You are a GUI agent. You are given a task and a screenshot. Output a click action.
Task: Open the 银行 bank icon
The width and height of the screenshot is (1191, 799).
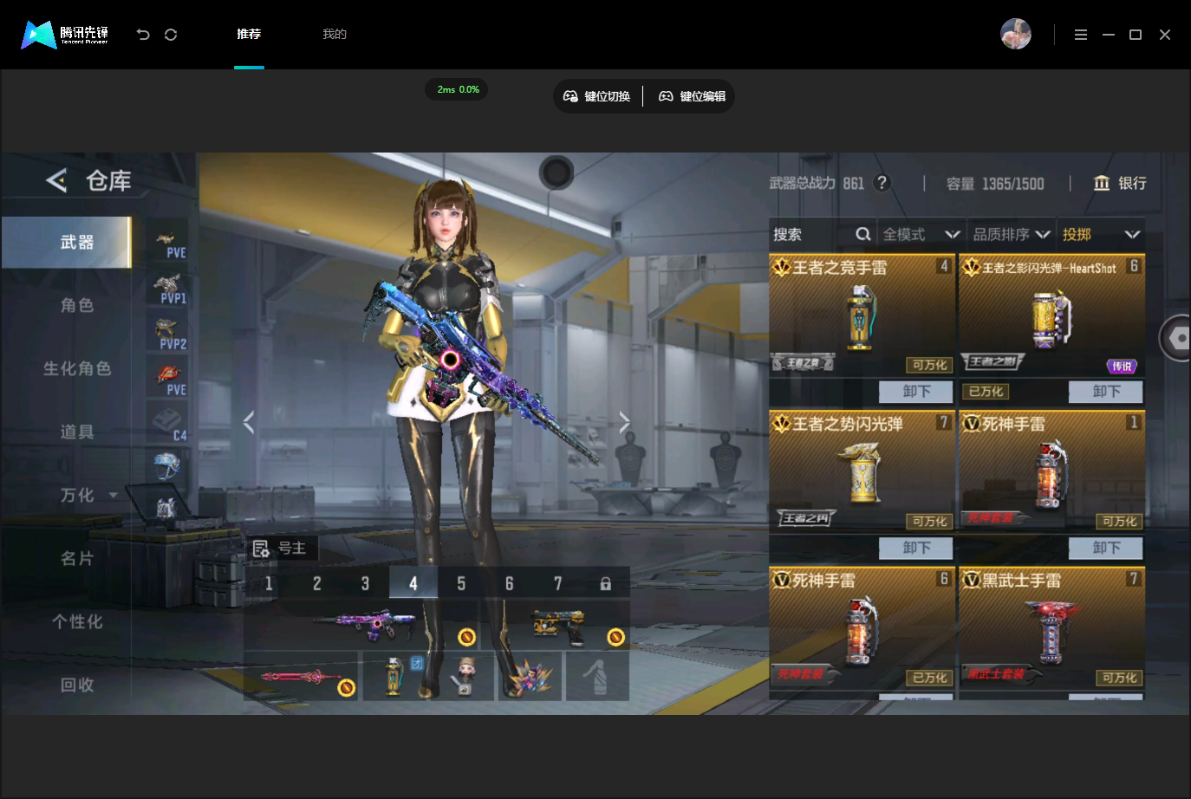click(1102, 183)
